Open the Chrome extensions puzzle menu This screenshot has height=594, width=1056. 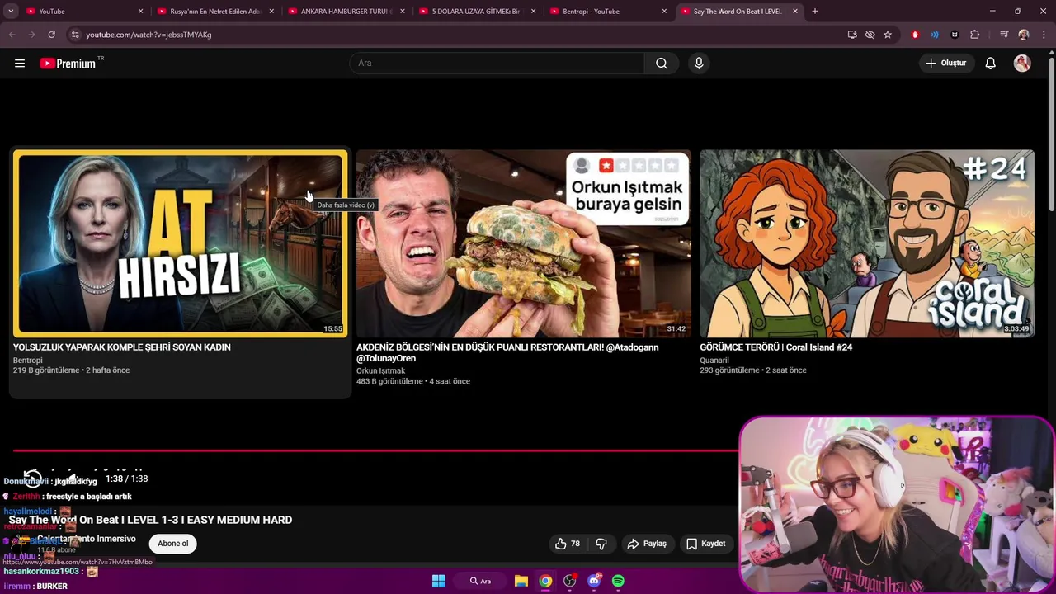point(975,35)
